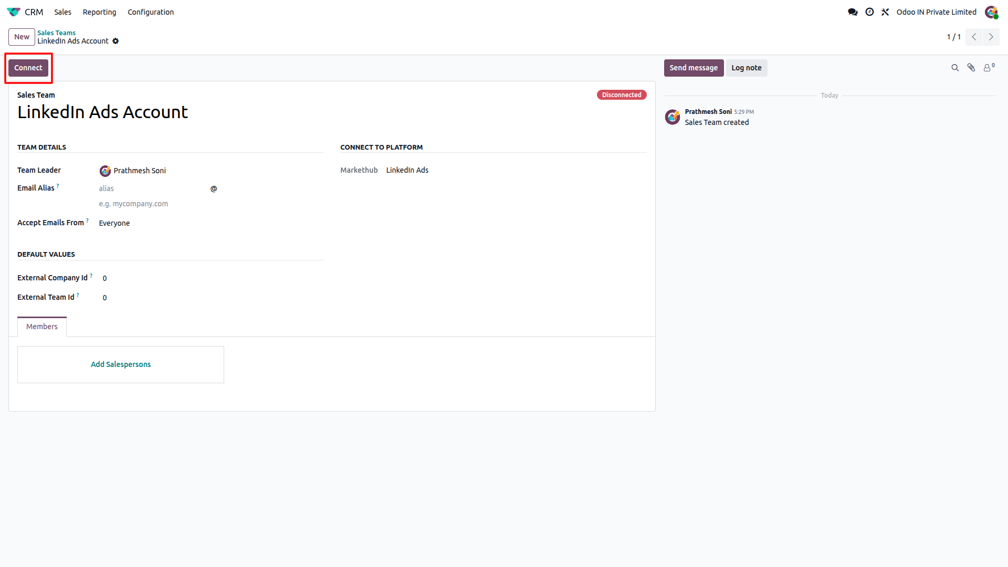Open the Configuration menu
This screenshot has width=1008, height=567.
click(x=151, y=12)
